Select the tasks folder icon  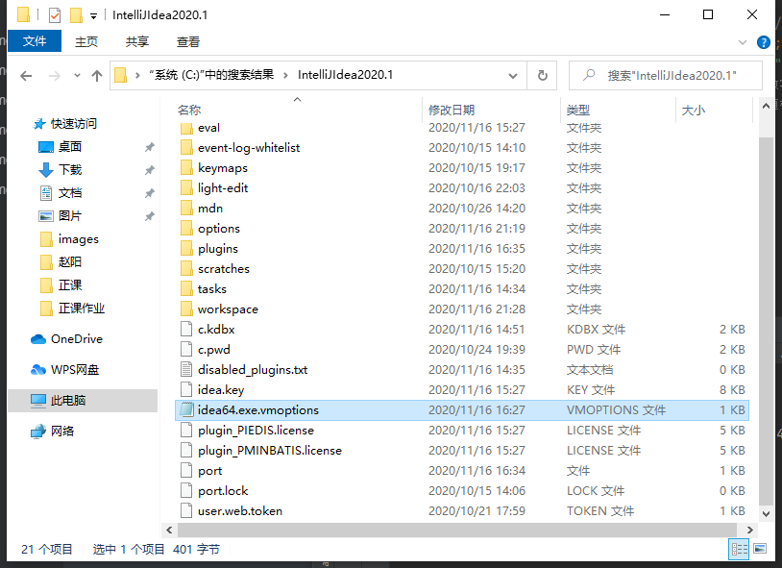(186, 288)
